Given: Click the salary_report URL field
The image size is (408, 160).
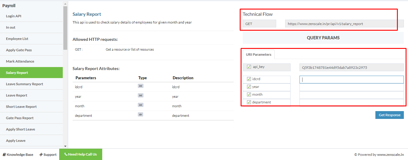Looking at the screenshot, I should (x=344, y=24).
